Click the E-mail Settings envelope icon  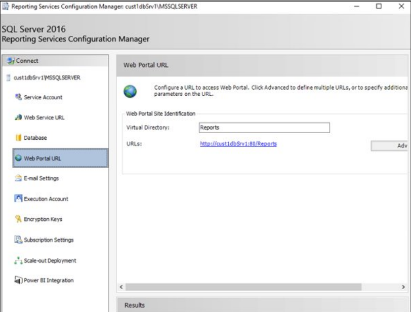tap(18, 178)
